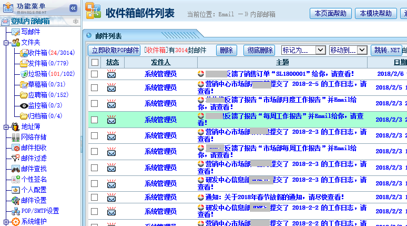Open System Maintenance (系统维护) gear icon
The width and height of the screenshot is (407, 226).
[x=15, y=221]
